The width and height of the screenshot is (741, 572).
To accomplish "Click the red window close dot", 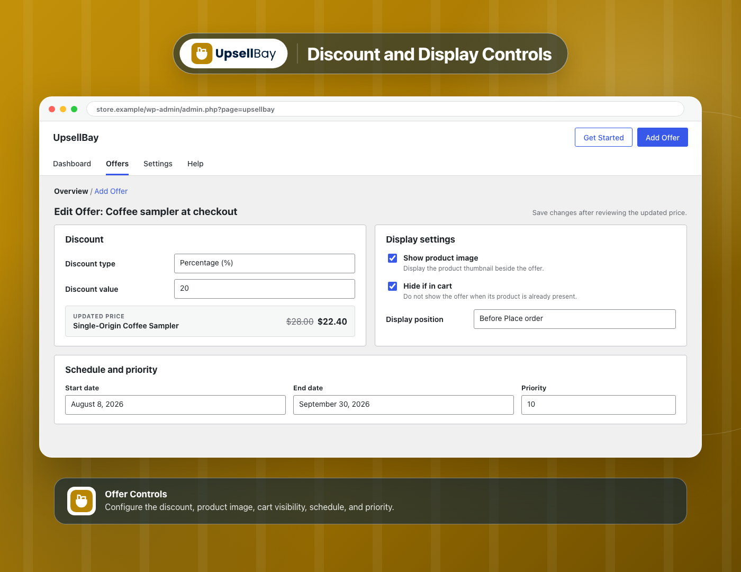I will pyautogui.click(x=52, y=109).
